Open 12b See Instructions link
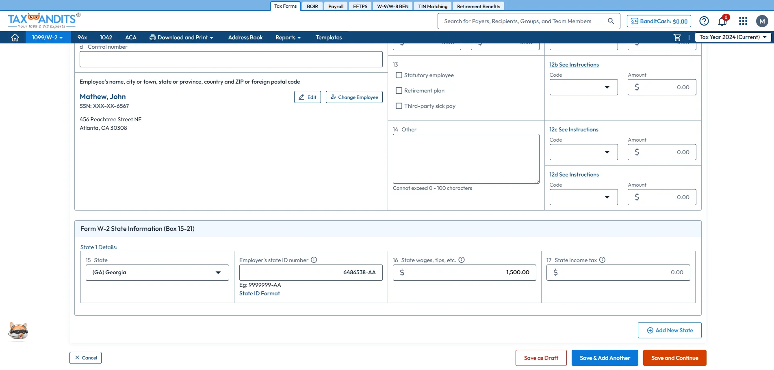 (574, 65)
